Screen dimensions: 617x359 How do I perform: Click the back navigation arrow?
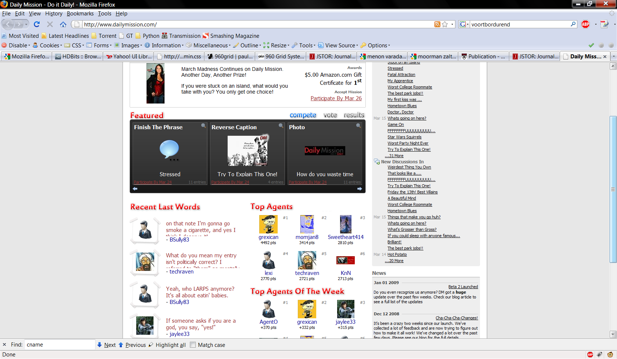click(x=8, y=24)
